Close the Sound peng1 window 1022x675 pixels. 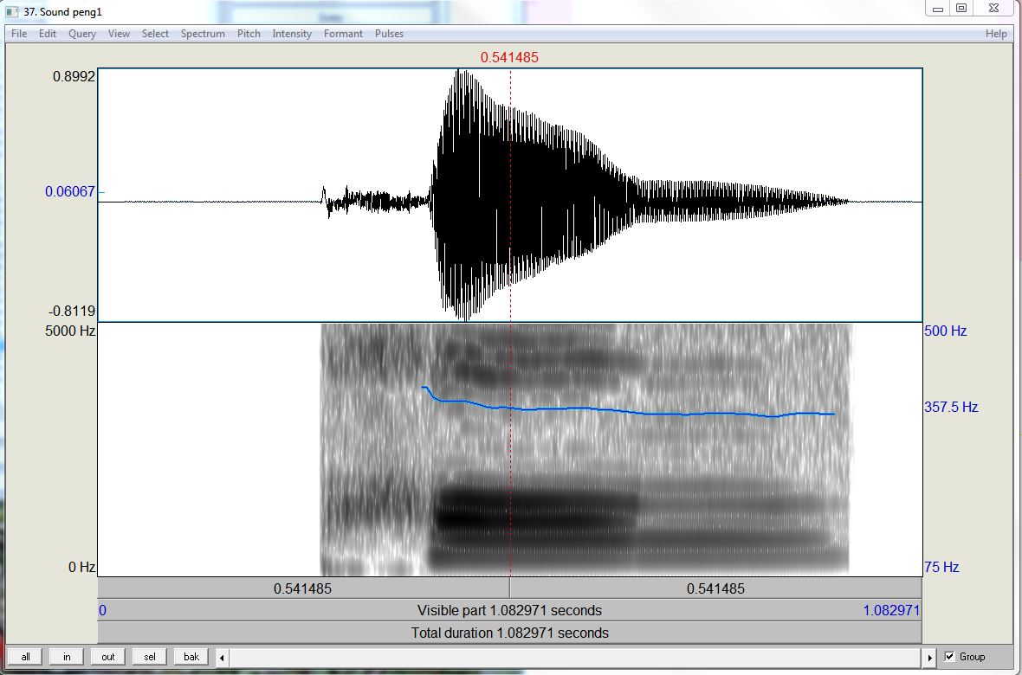point(993,9)
